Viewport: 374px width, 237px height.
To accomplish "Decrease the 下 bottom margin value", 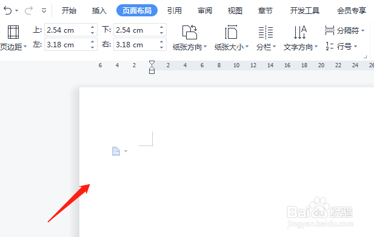I will [161, 33].
